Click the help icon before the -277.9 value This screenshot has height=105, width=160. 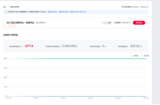click(x=22, y=46)
